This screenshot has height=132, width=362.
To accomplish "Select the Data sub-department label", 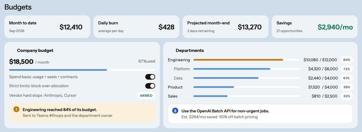I will click(x=178, y=78).
